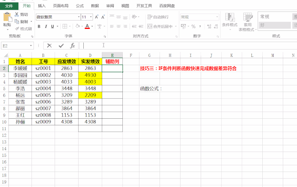
Task: Apply fill color bucket
Action: [x=77, y=26]
